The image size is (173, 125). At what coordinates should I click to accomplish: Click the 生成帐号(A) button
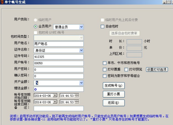[114, 86]
